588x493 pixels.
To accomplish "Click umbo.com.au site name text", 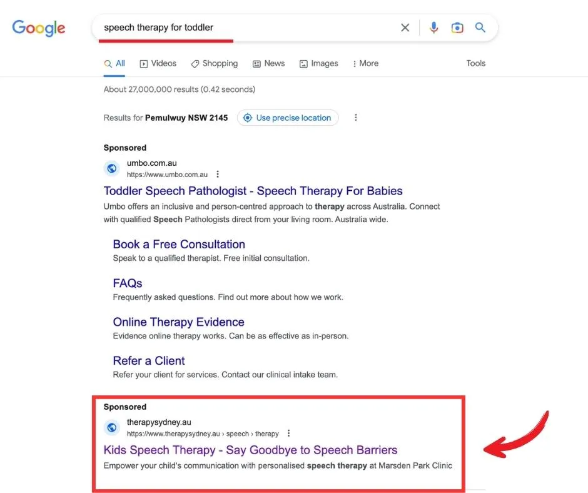I will click(x=152, y=163).
